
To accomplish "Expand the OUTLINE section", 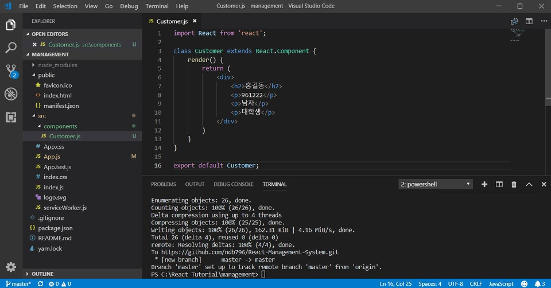I will point(42,274).
